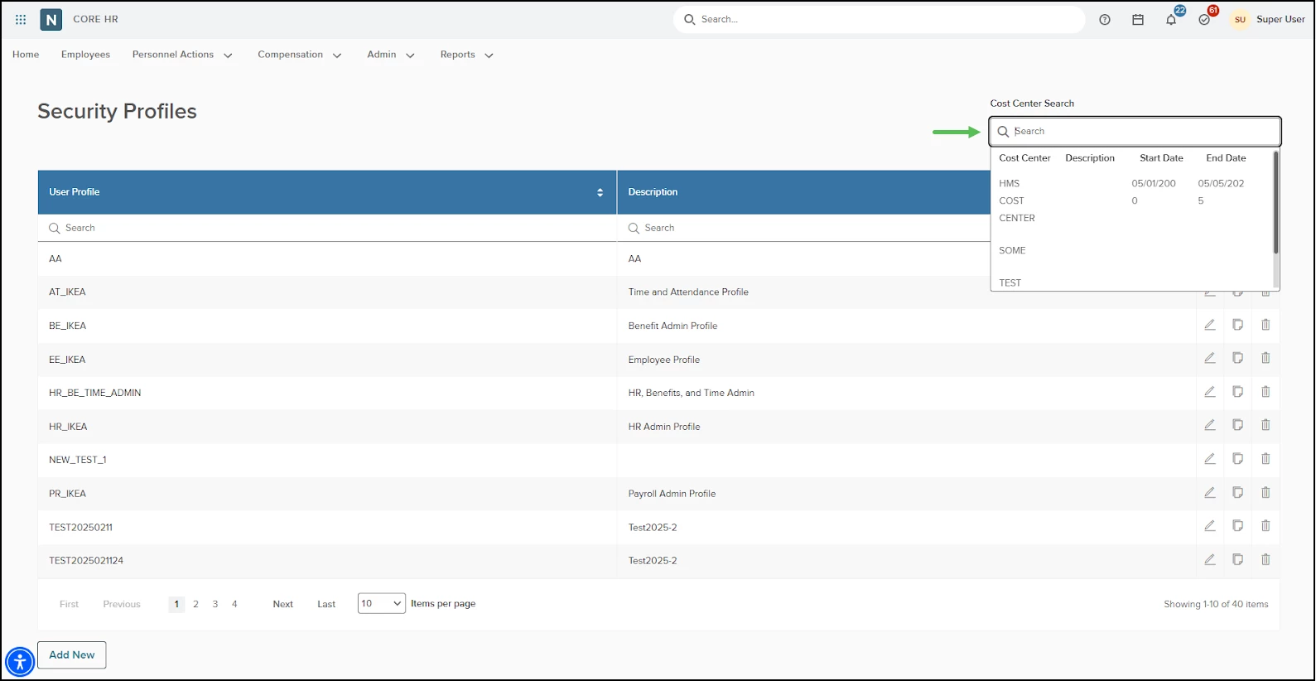Copy the BE_IKEA profile
The height and width of the screenshot is (681, 1316).
click(x=1238, y=325)
